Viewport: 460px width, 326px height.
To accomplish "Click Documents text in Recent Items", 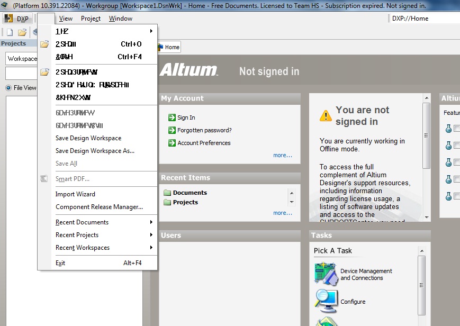I will 190,193.
